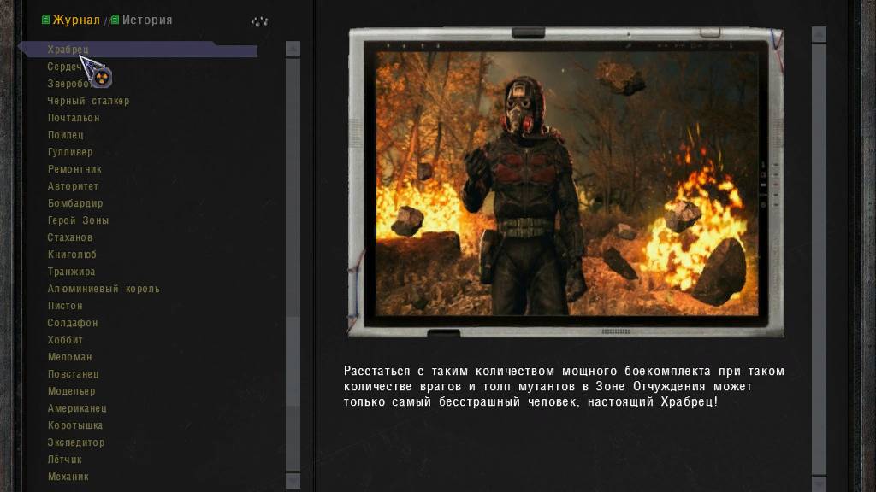Click the up arrow of the achievements list scrollbar
876x492 pixels.
point(293,49)
